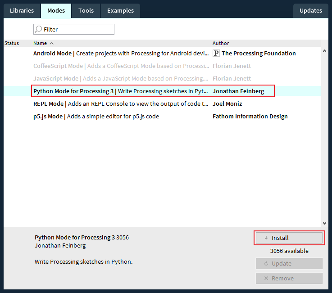The image size is (332, 293).
Task: Click the sort arrow next to Name
Action: pos(51,44)
